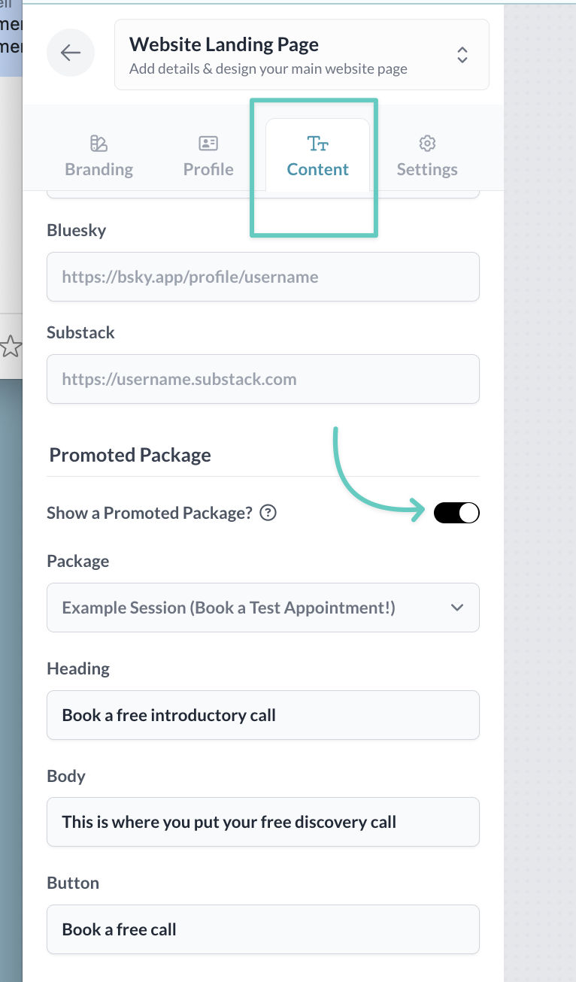The image size is (576, 982).
Task: Click the Heading text field
Action: coord(262,715)
